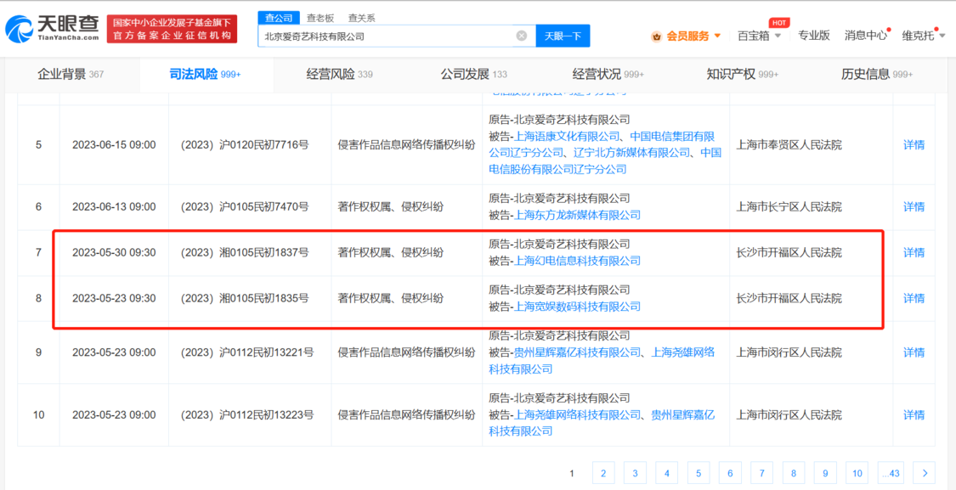
Task: Go to page 4
Action: [x=666, y=472]
